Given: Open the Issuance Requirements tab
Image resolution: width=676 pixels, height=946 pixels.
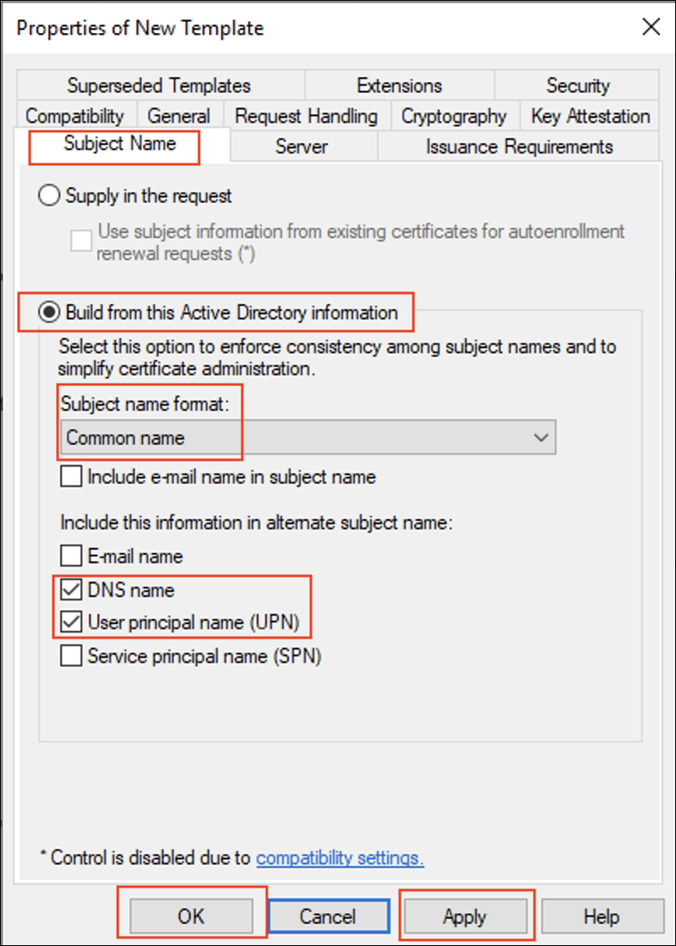Looking at the screenshot, I should point(519,147).
